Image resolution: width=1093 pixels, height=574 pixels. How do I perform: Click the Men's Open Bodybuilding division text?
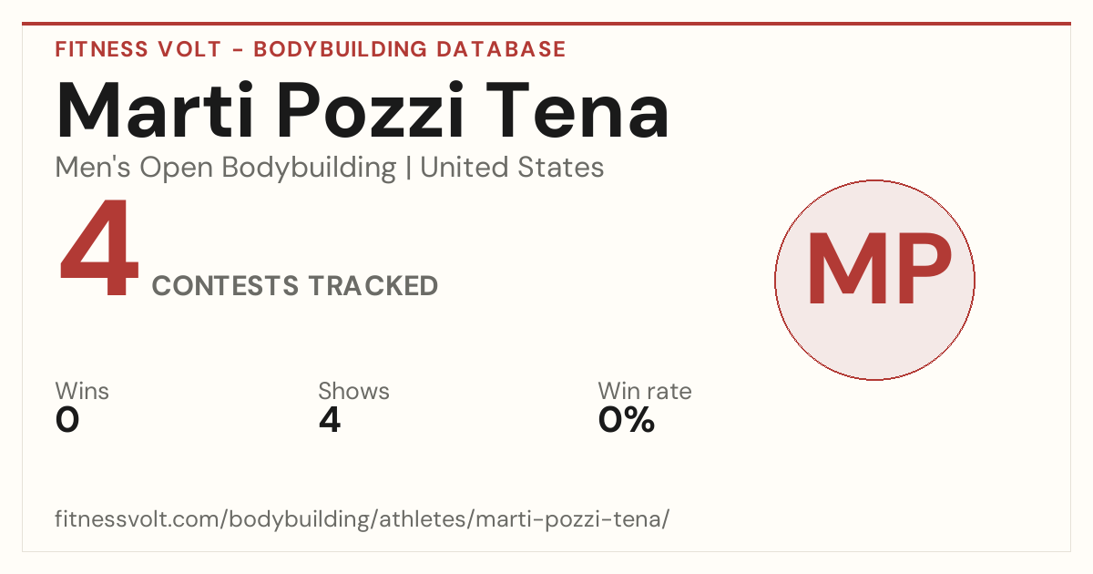226,168
